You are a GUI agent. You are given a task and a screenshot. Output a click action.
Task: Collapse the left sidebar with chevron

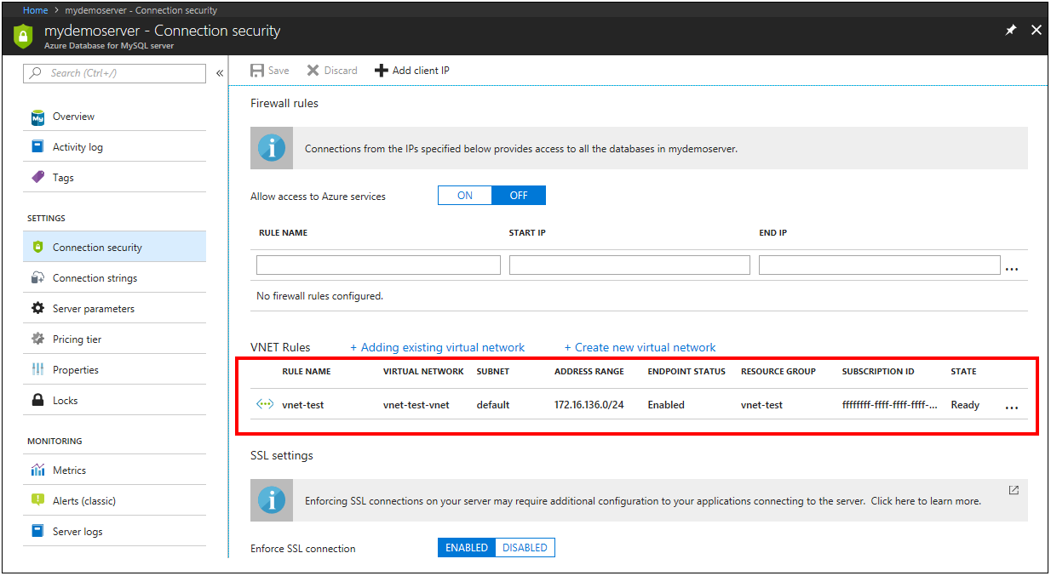tap(219, 73)
